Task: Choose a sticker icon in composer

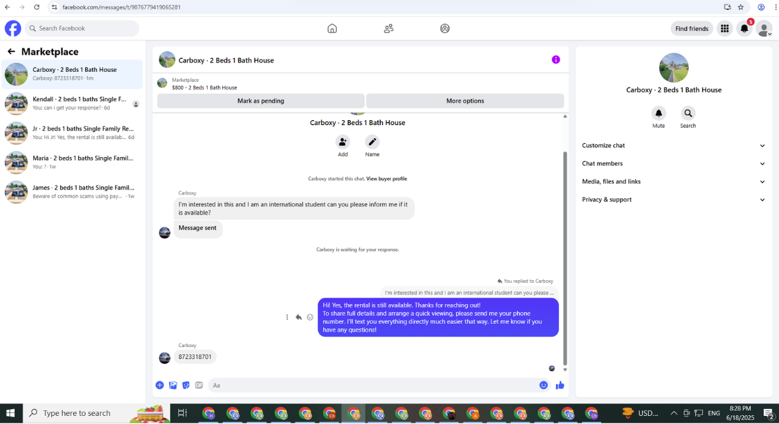Action: 186,385
